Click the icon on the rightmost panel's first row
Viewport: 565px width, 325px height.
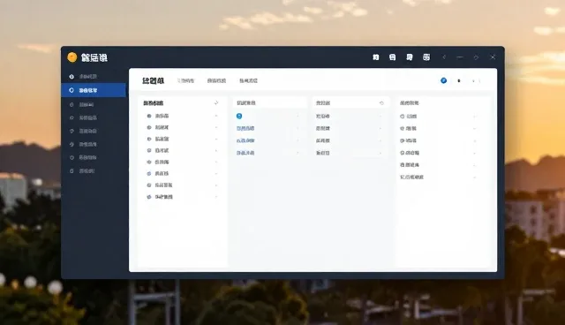point(403,116)
